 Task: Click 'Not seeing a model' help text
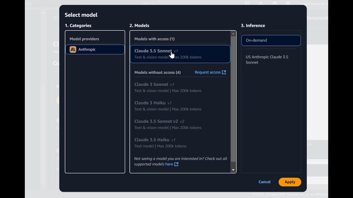click(x=181, y=161)
